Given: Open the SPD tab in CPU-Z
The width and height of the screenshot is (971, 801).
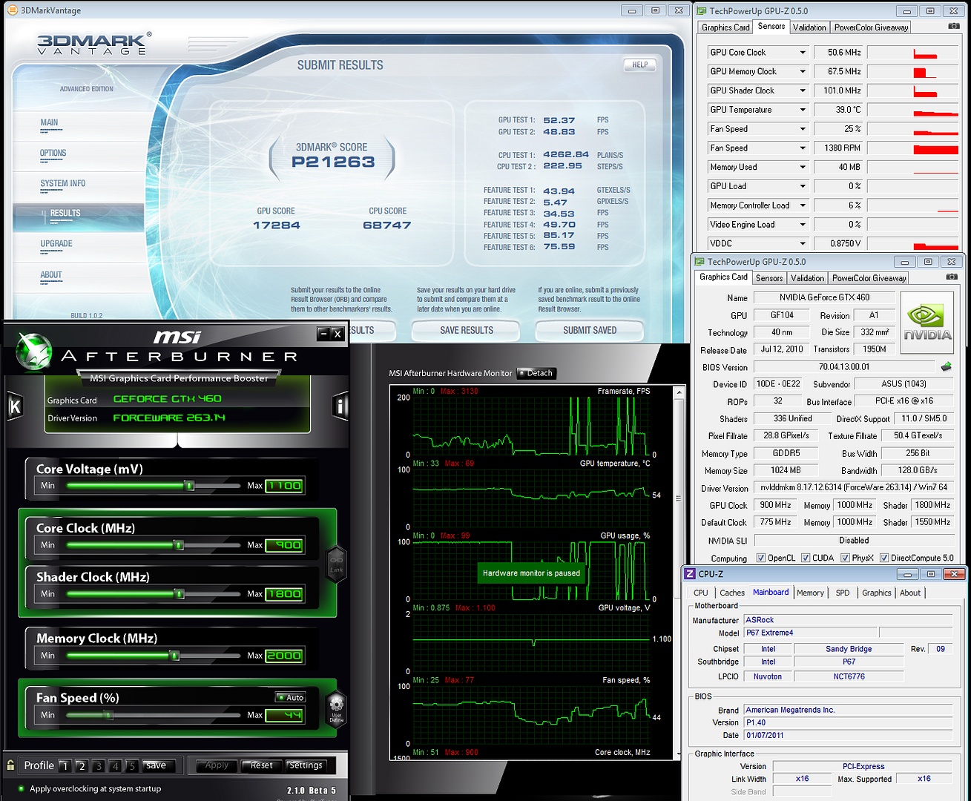Looking at the screenshot, I should [843, 593].
